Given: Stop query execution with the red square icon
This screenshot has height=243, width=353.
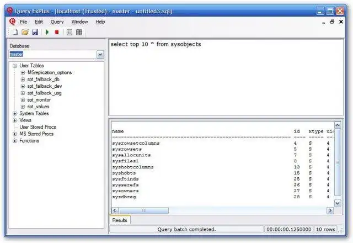Looking at the screenshot, I should coord(57,32).
